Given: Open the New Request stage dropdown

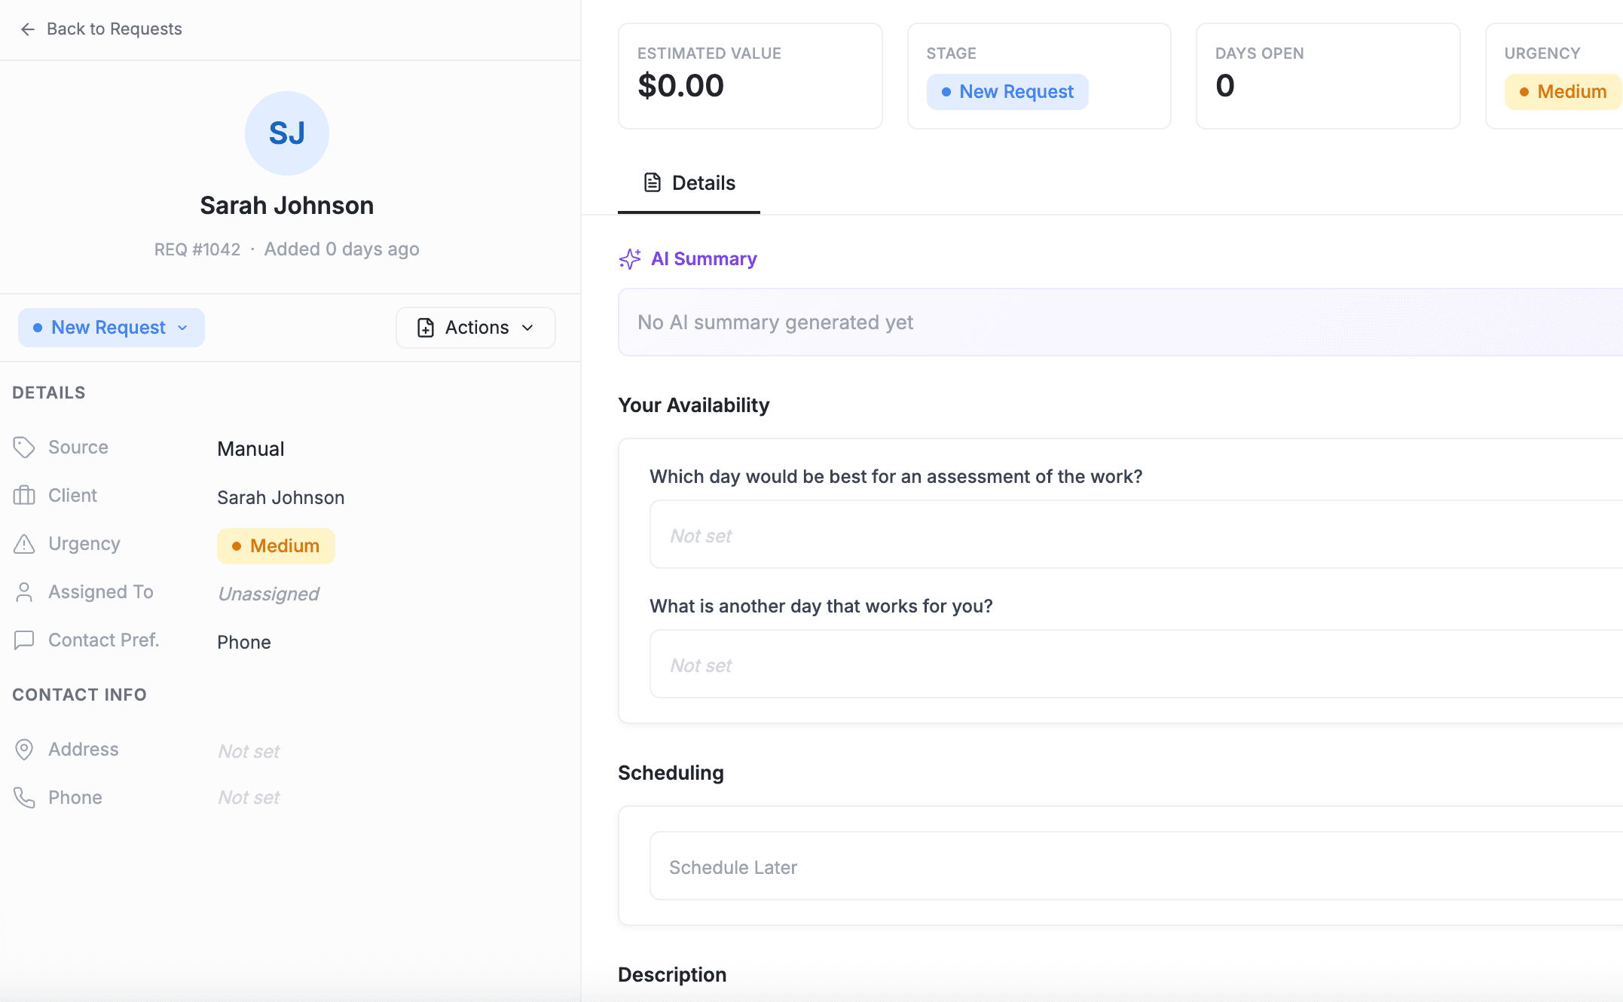Looking at the screenshot, I should (112, 328).
